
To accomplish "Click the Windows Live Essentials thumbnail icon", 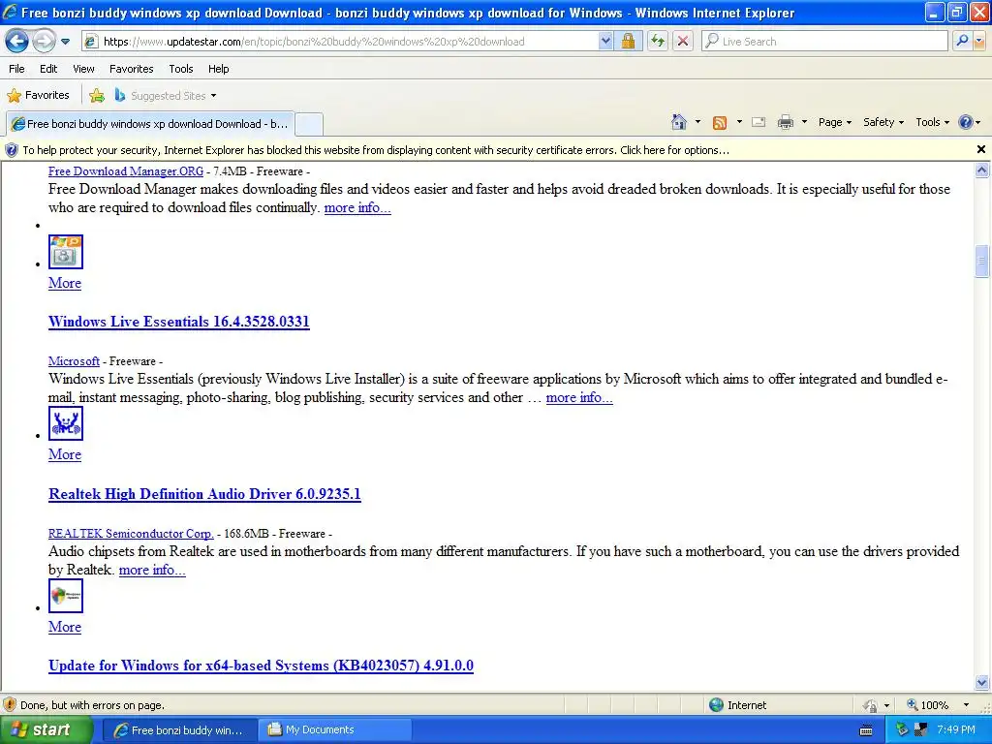I will [x=66, y=252].
